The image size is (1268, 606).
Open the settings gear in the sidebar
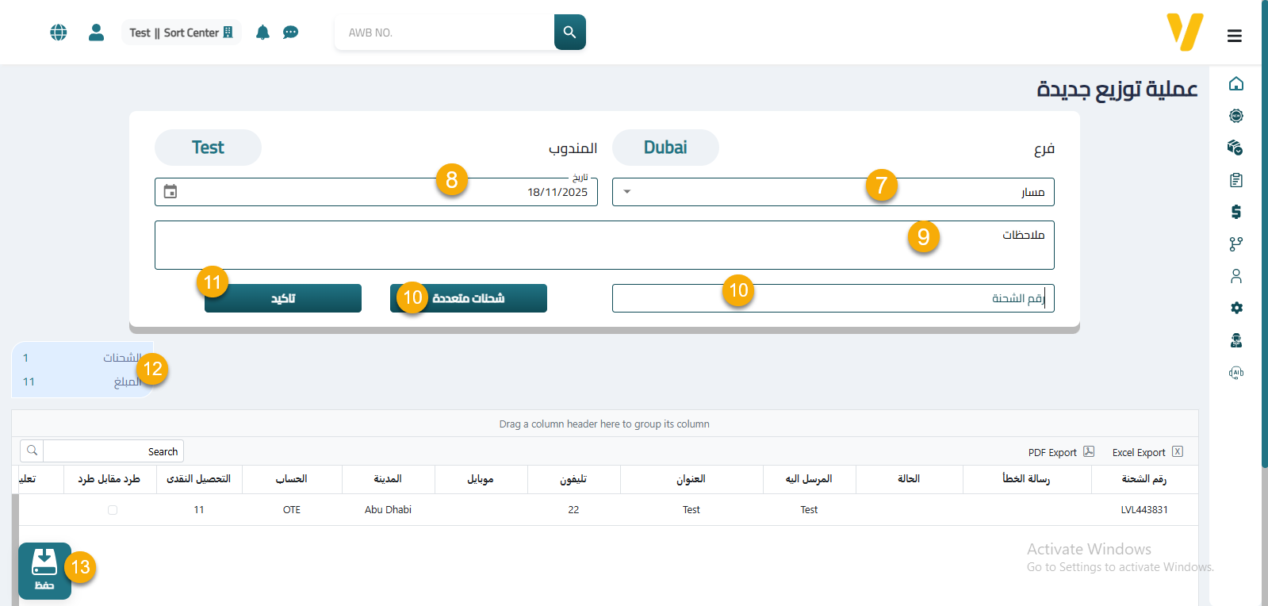point(1235,308)
